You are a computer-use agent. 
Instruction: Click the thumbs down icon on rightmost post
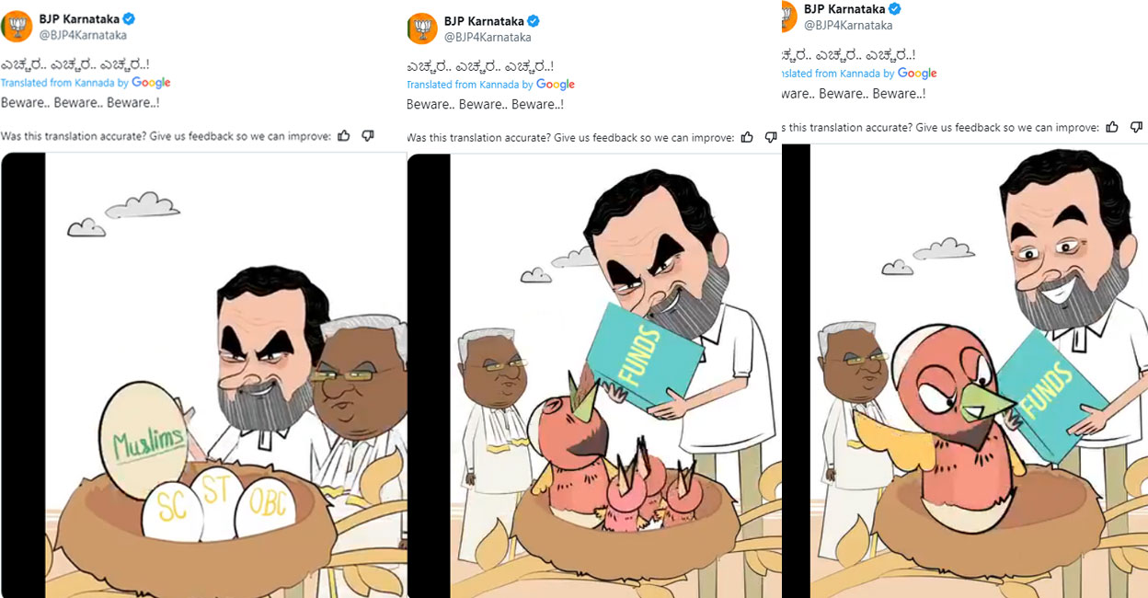click(1137, 126)
